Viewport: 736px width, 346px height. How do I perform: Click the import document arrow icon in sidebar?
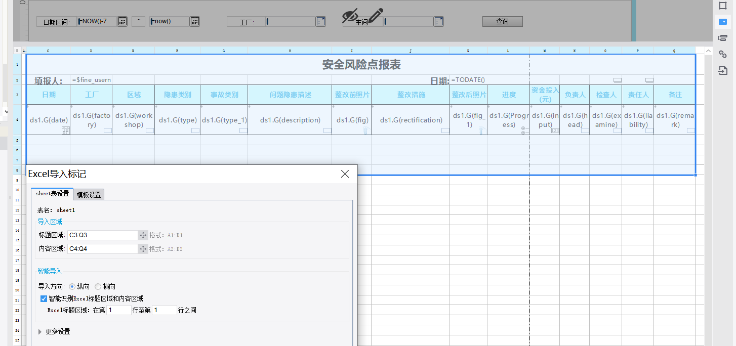(x=723, y=70)
